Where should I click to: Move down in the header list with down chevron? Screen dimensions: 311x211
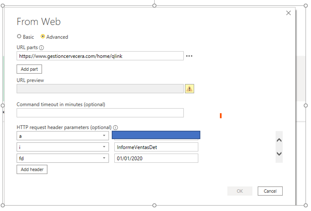point(279,154)
